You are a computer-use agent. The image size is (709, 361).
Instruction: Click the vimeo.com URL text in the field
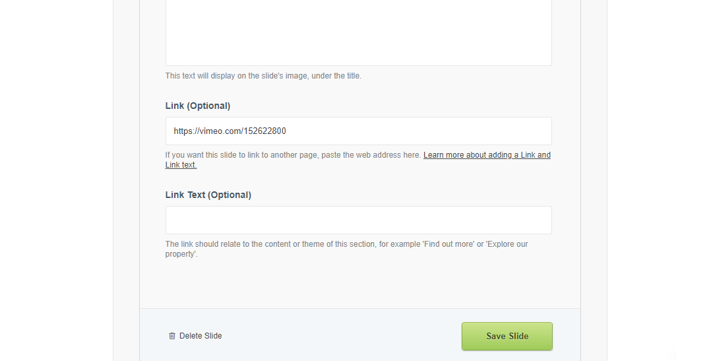pyautogui.click(x=230, y=131)
